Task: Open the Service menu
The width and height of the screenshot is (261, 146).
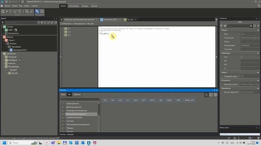Action: (x=27, y=6)
